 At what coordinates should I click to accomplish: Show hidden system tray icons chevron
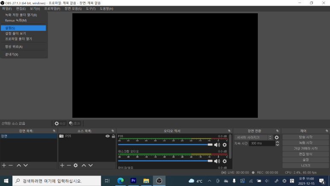tap(210, 181)
